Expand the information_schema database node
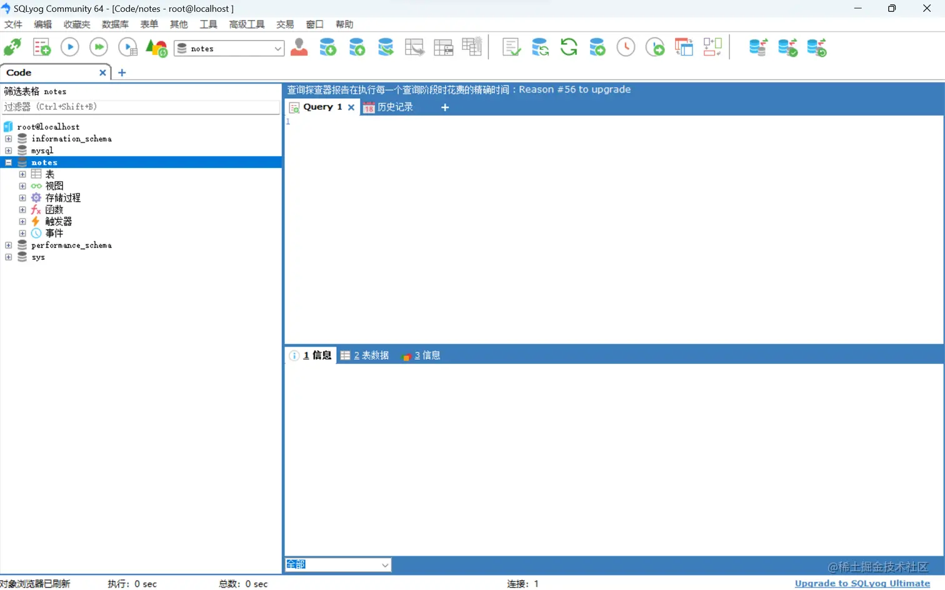The width and height of the screenshot is (945, 590). 8,139
